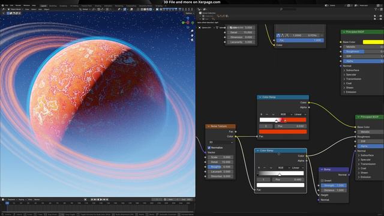Toggle the Invert checkbox on the Bump node
The height and width of the screenshot is (216, 384).
click(x=322, y=181)
